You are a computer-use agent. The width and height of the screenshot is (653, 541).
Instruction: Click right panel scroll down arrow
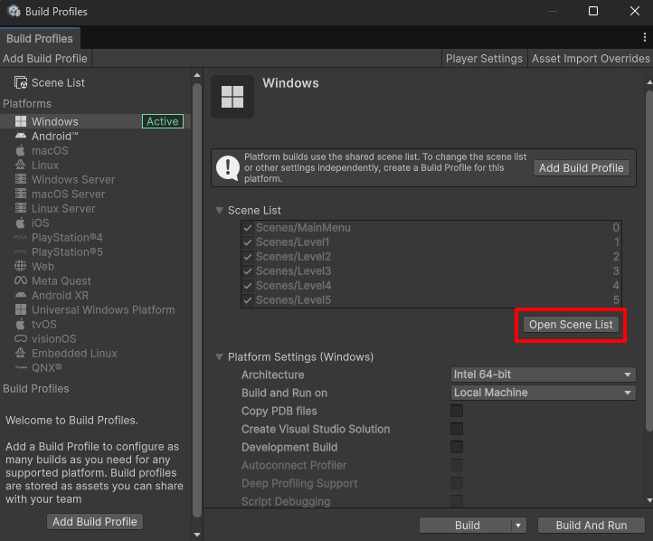tap(649, 500)
